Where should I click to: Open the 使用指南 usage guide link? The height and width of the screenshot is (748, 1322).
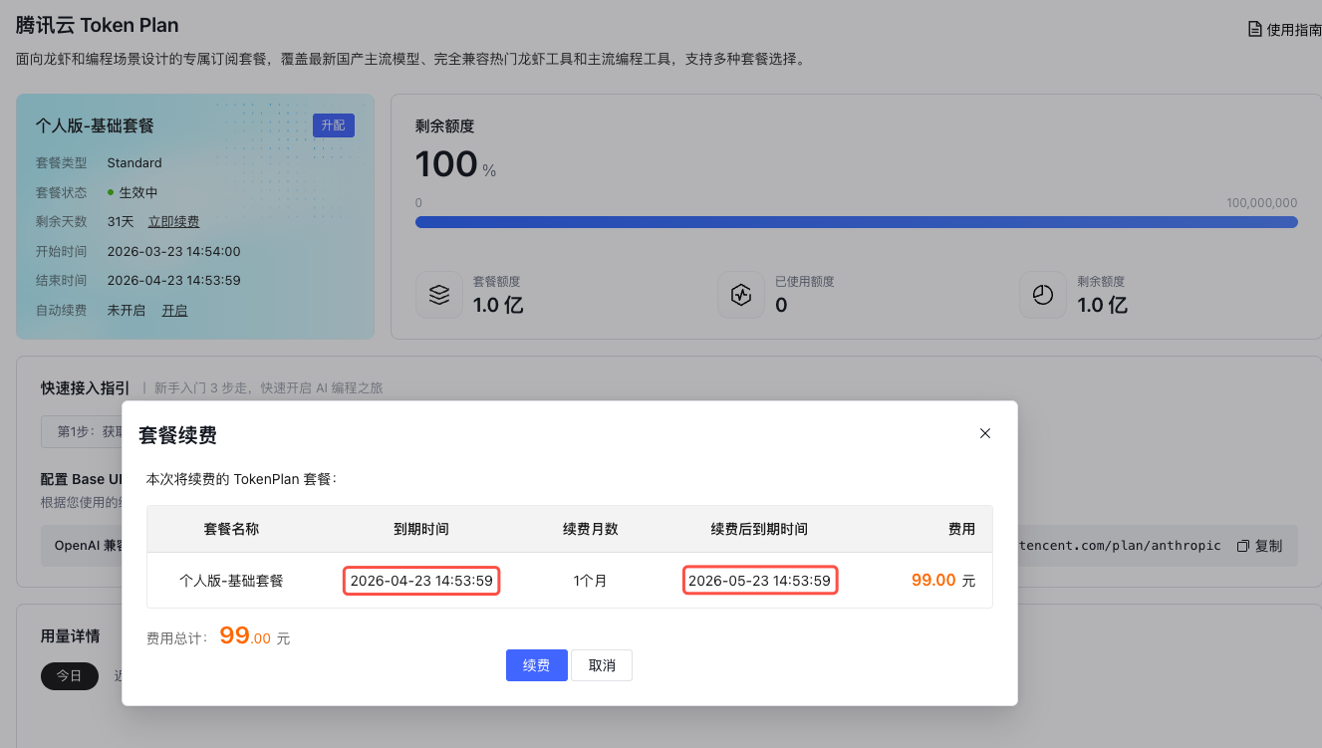pyautogui.click(x=1285, y=30)
